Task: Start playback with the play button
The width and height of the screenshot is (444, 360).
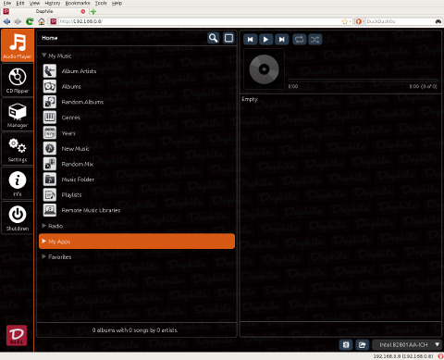Action: pyautogui.click(x=265, y=40)
